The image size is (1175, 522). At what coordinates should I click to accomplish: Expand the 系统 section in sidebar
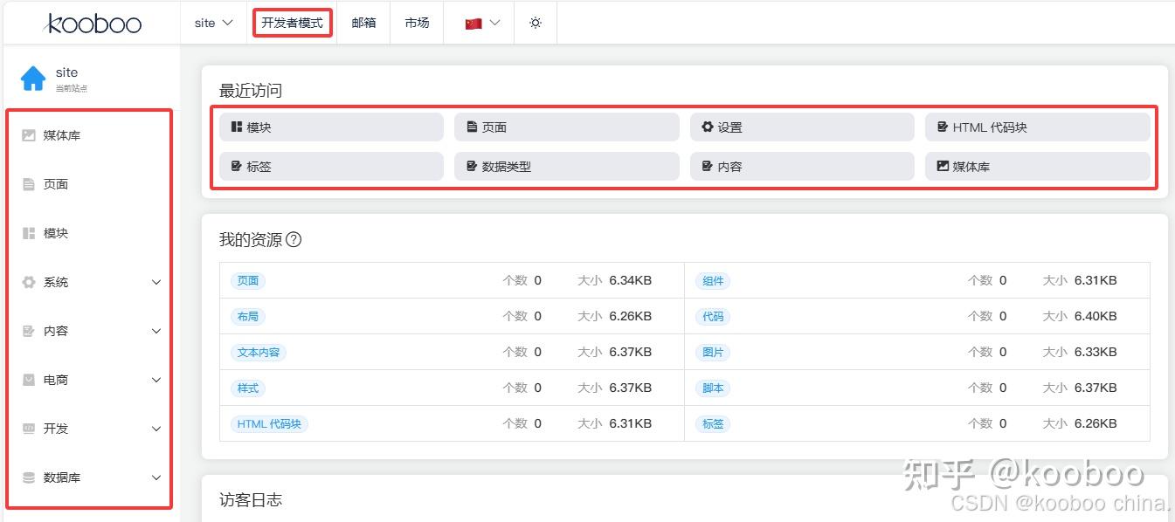tap(87, 282)
